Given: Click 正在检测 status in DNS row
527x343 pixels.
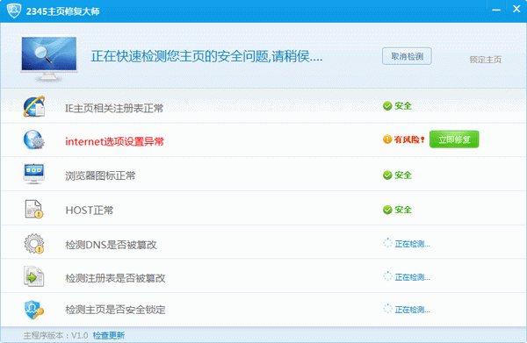Looking at the screenshot, I should (x=413, y=244).
